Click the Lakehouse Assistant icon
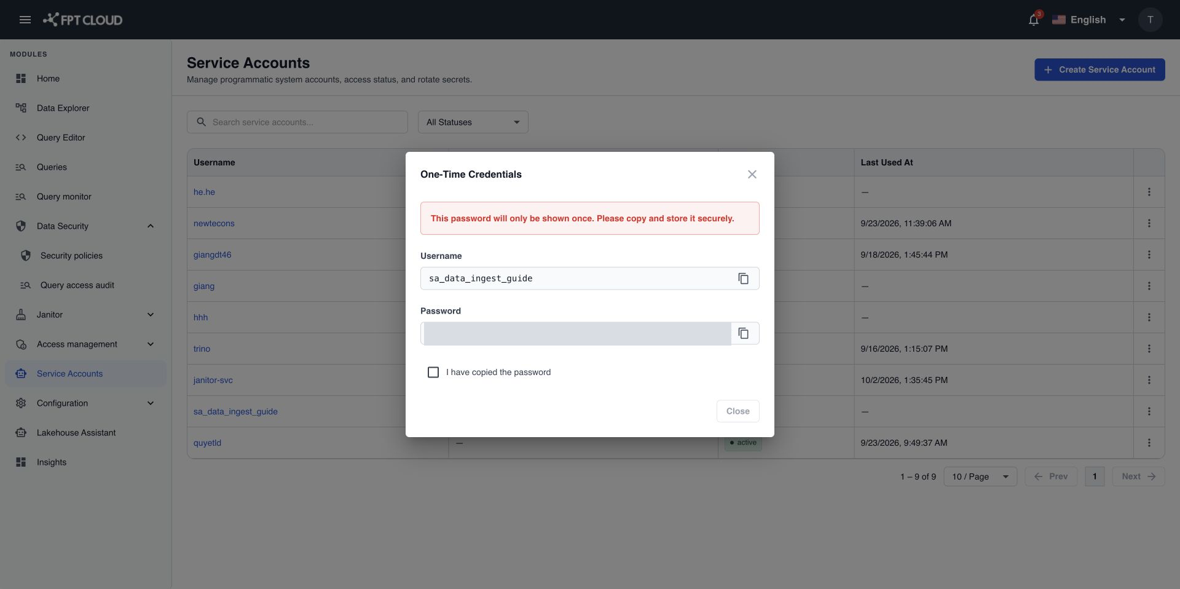The height and width of the screenshot is (589, 1180). click(21, 433)
